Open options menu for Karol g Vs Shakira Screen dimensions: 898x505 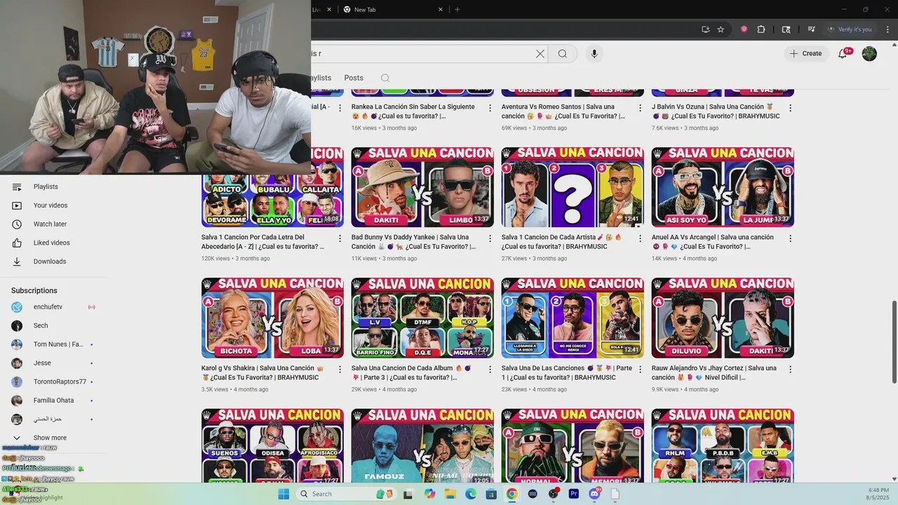click(340, 369)
